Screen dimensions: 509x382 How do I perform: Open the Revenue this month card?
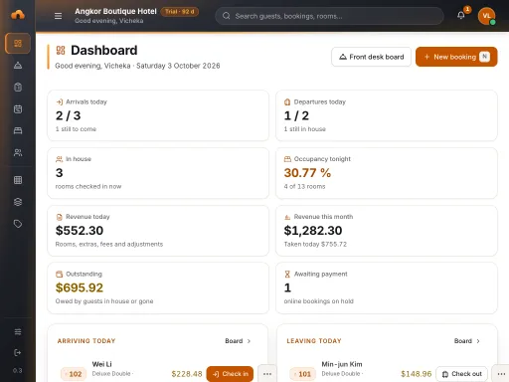click(x=387, y=231)
